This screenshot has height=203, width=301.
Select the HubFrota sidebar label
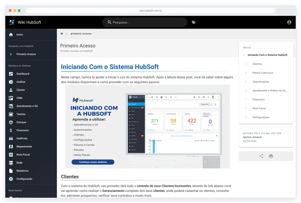click(22, 138)
